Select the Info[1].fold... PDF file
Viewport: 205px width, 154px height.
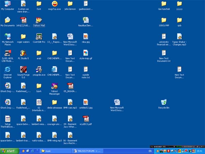click(x=23, y=22)
